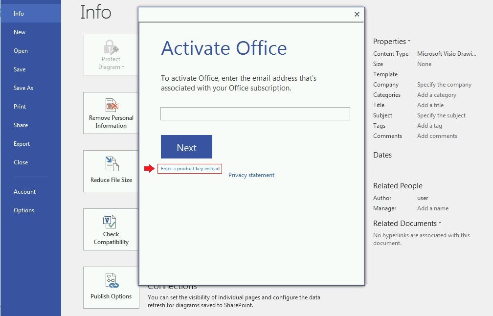Click the author name user
493x316 pixels.
tap(423, 198)
